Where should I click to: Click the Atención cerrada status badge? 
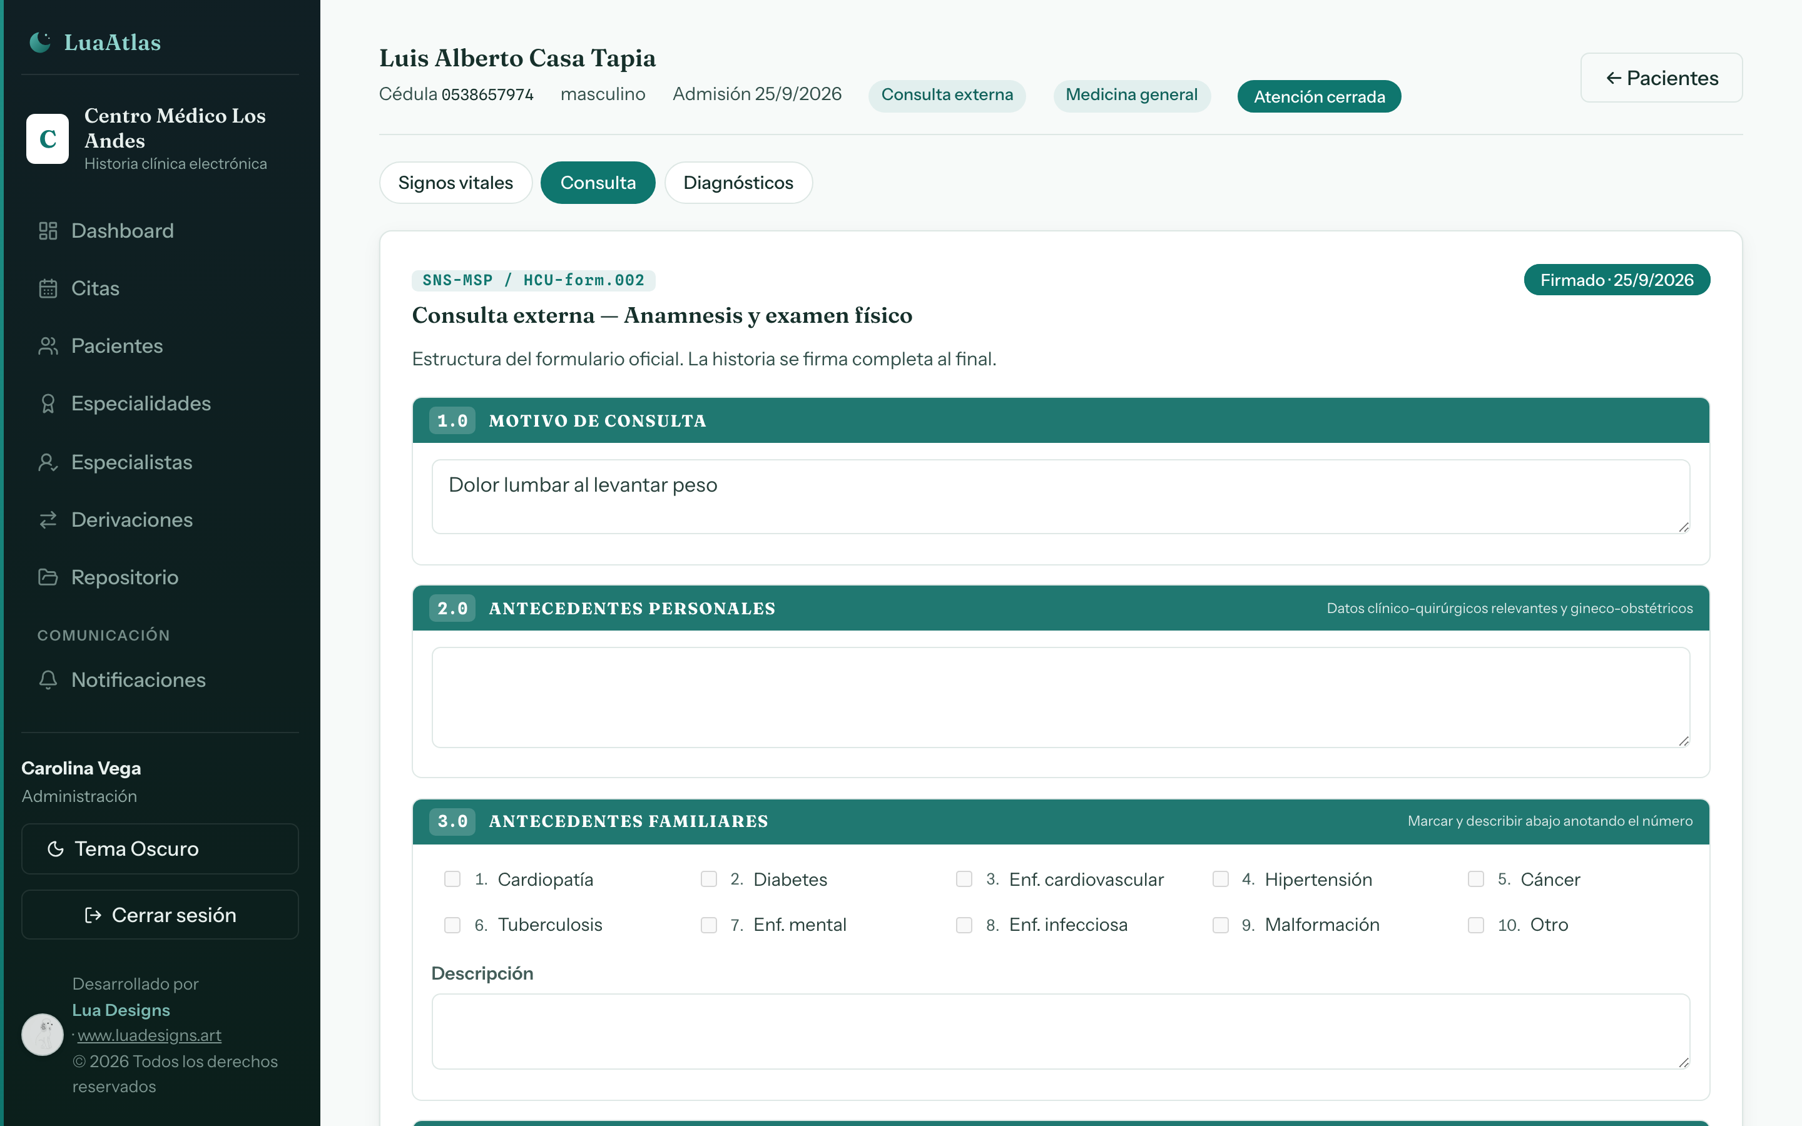[x=1319, y=97]
